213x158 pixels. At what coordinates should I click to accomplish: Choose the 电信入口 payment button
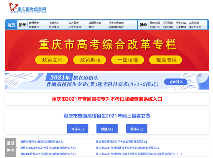coord(77,129)
